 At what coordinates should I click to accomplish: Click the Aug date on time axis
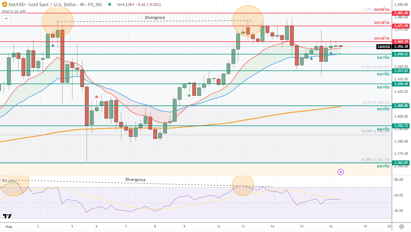click(x=9, y=226)
